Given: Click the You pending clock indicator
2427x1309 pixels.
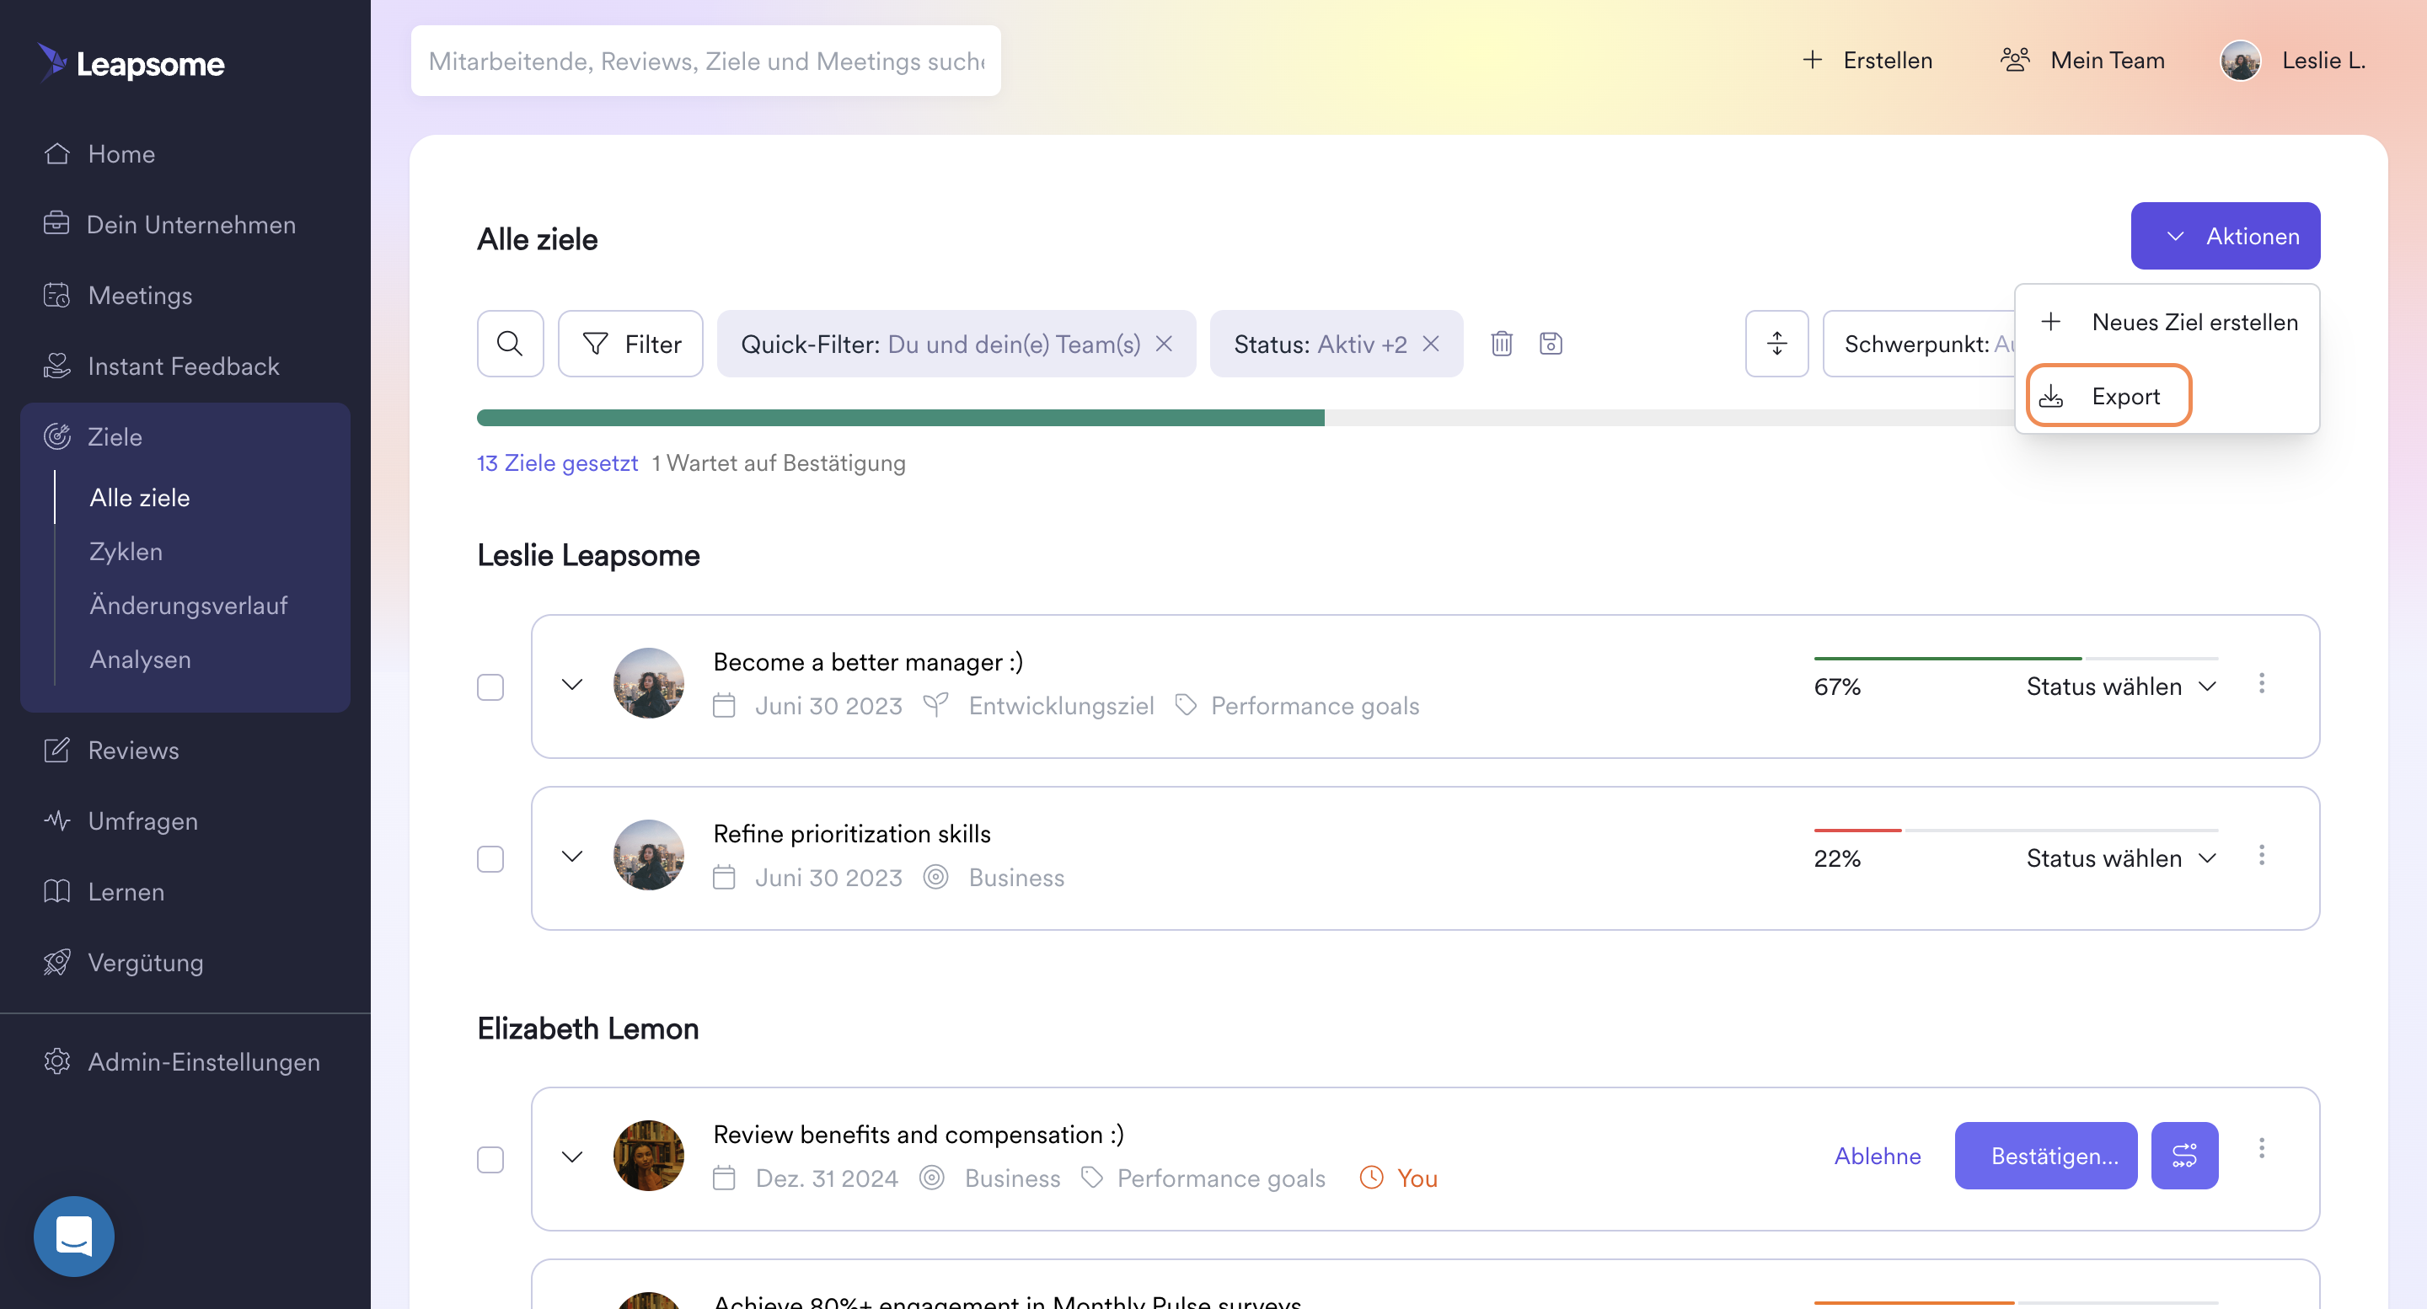Looking at the screenshot, I should 1398,1177.
